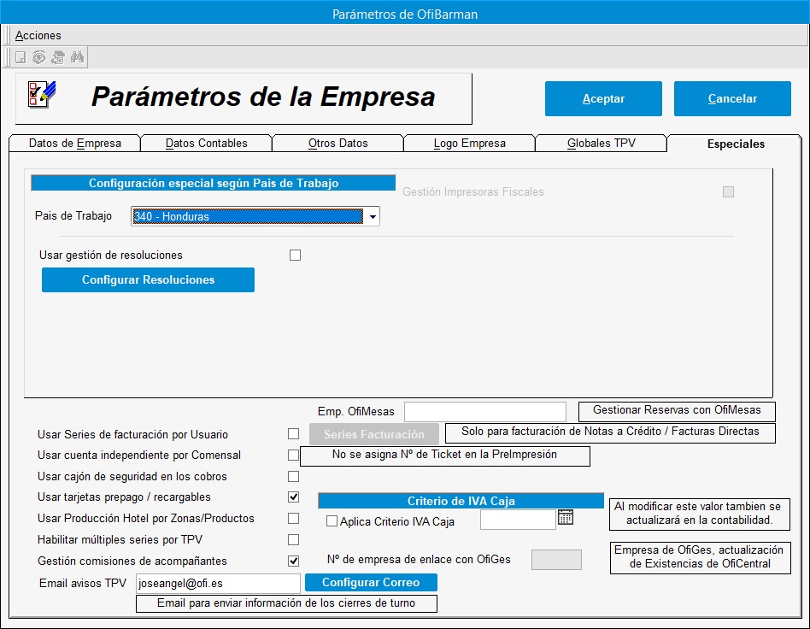Click the Configuración especial según Pais de Trabajo header
The width and height of the screenshot is (810, 629).
pos(214,183)
